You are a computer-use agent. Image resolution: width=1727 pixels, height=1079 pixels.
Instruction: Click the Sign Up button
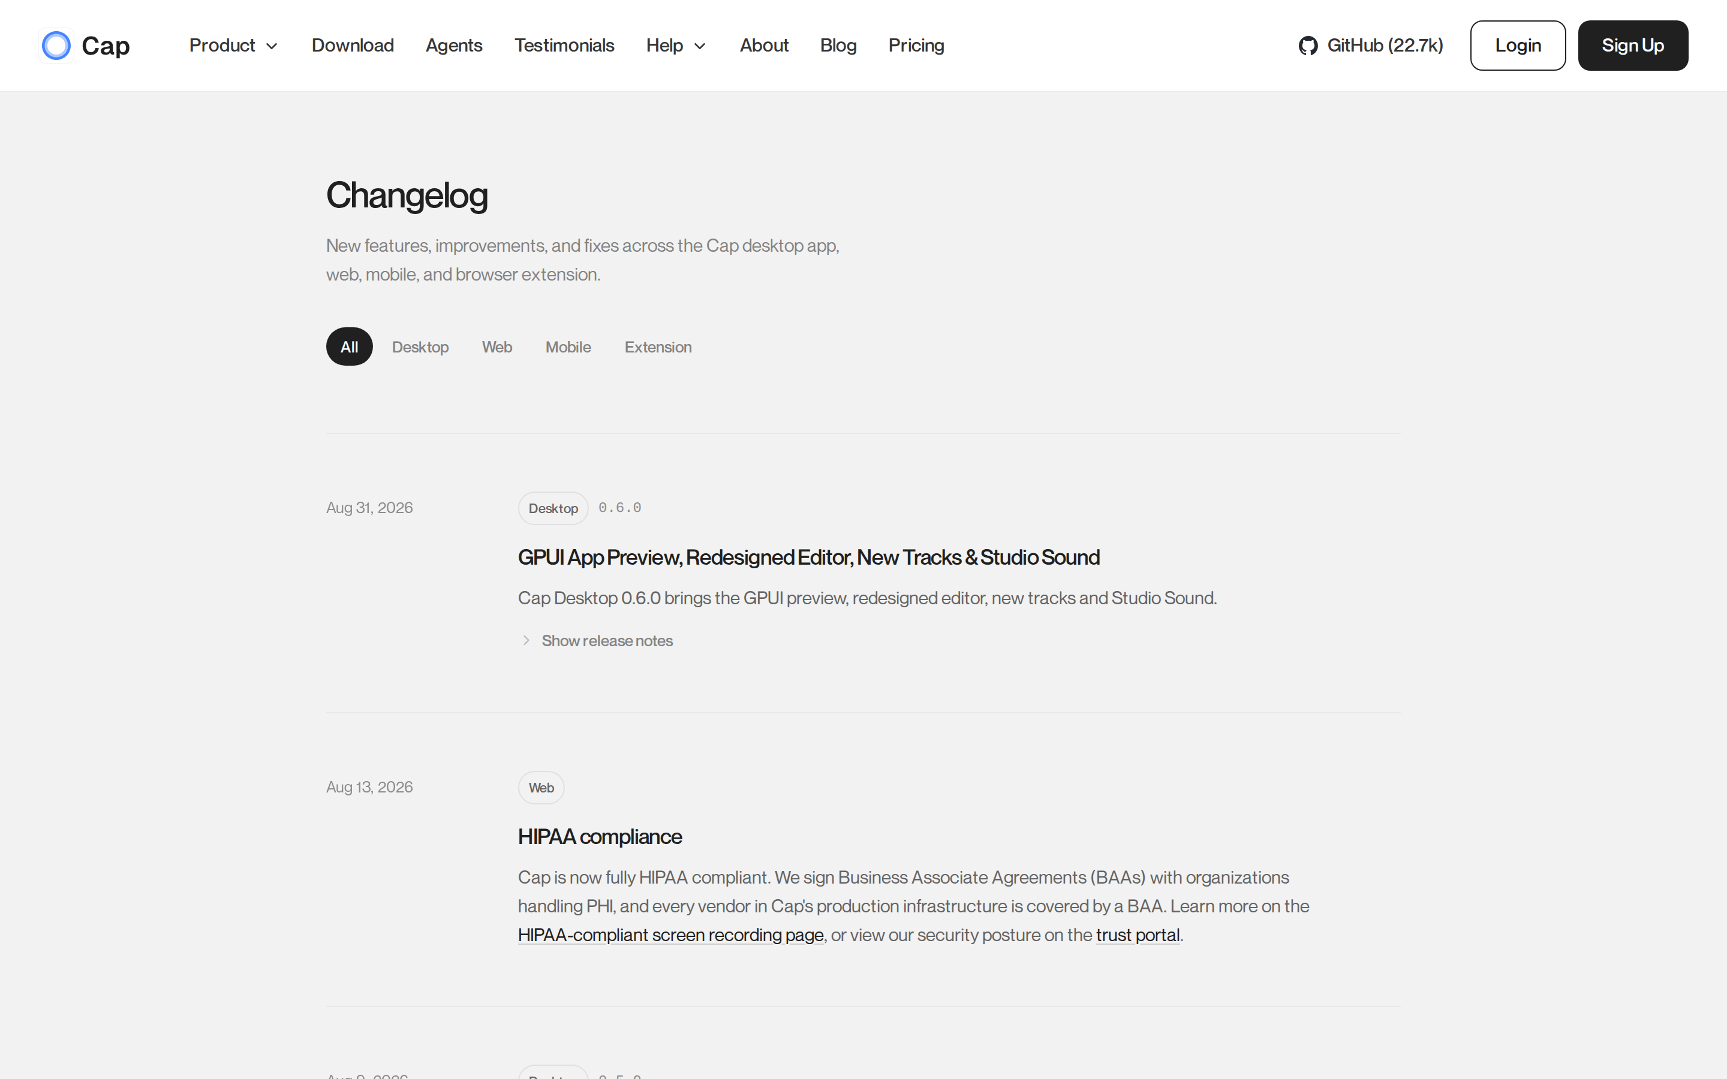(1633, 46)
